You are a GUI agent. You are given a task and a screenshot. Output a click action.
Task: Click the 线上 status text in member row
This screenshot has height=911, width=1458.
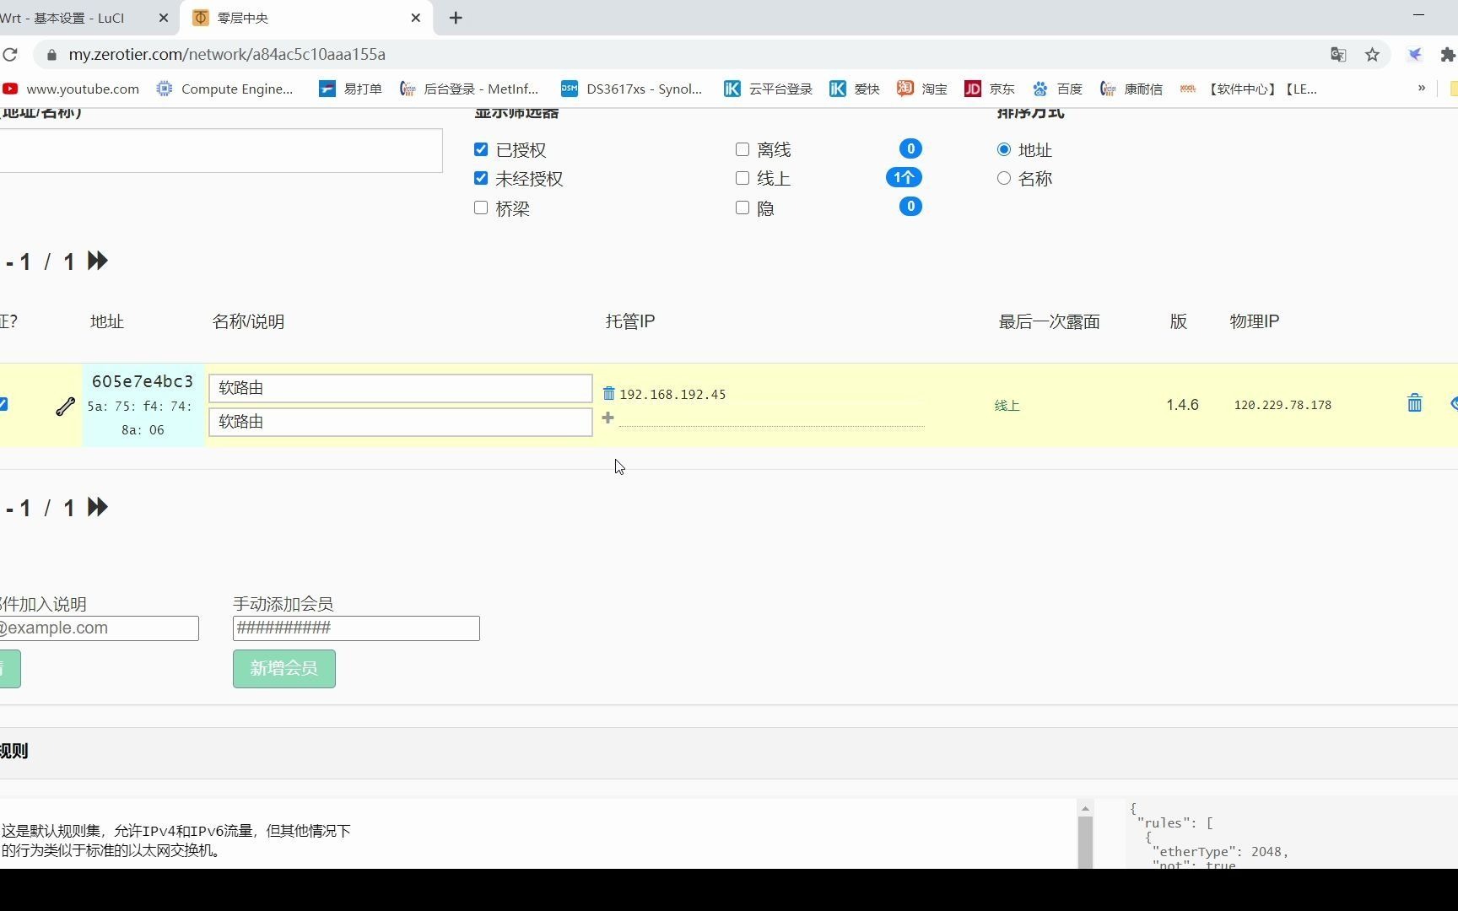pyautogui.click(x=1007, y=406)
